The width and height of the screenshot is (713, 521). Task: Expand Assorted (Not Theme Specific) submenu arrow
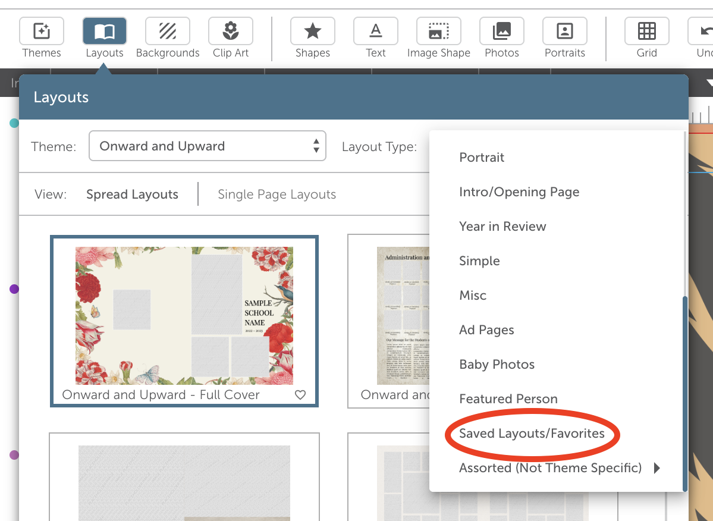(657, 468)
